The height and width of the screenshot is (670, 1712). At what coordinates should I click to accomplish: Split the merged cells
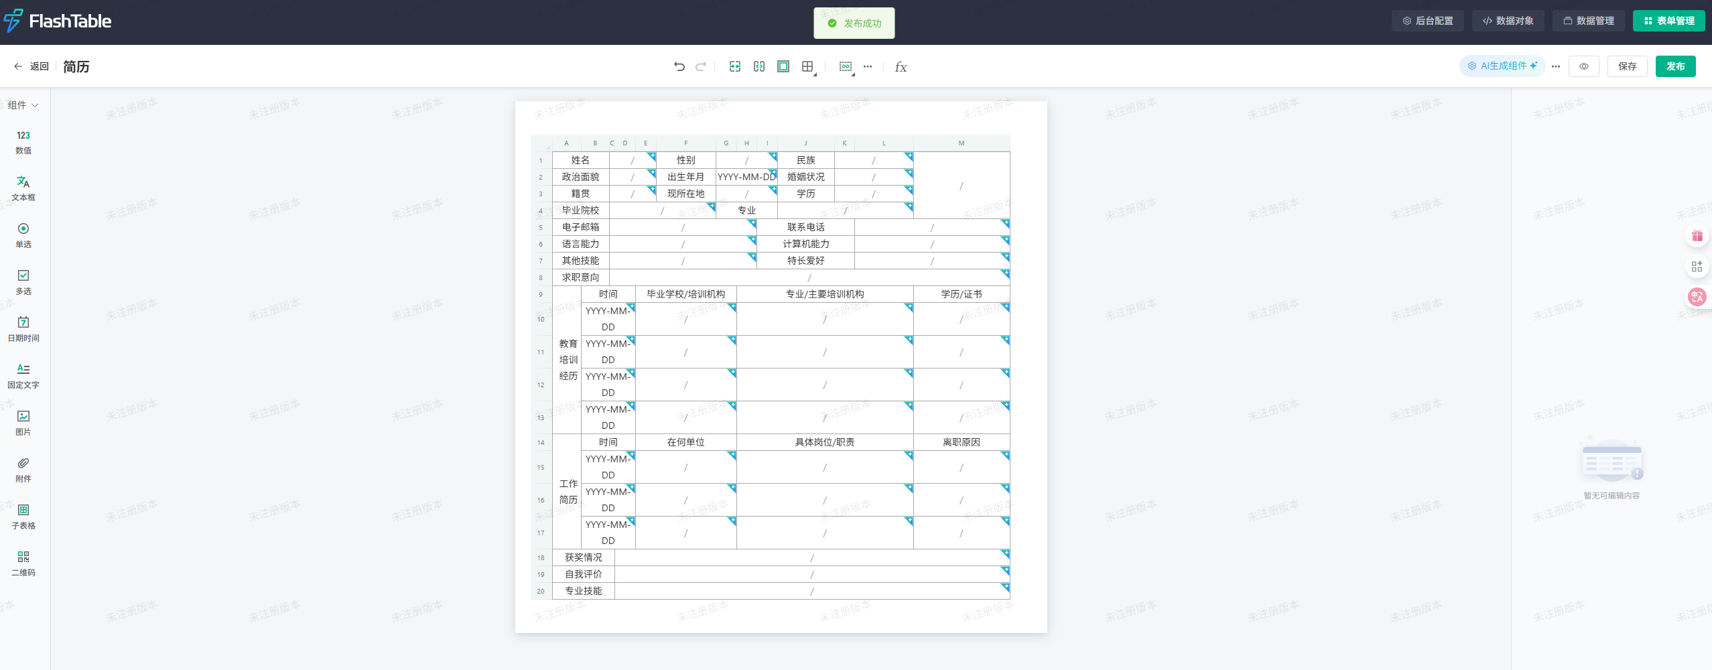(759, 66)
